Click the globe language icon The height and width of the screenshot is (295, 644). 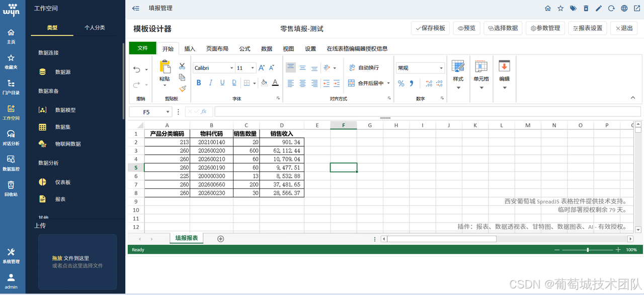624,9
